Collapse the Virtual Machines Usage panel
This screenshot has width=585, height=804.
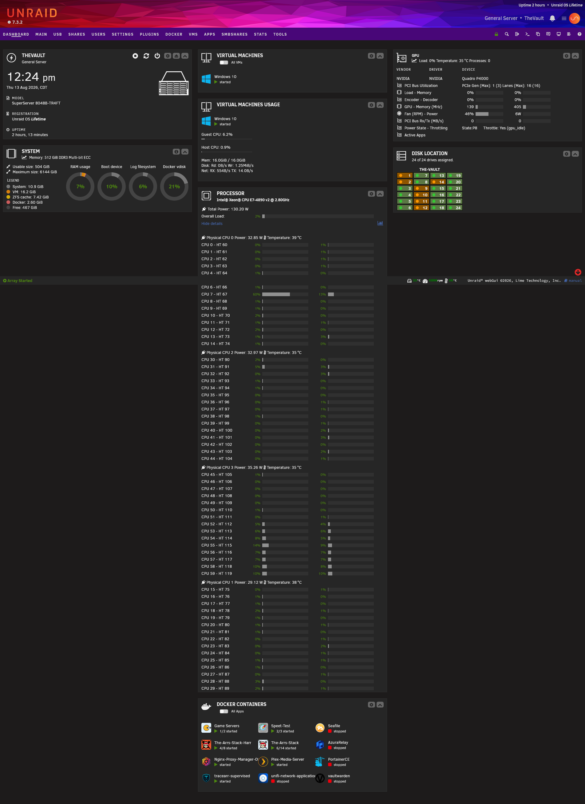point(380,105)
